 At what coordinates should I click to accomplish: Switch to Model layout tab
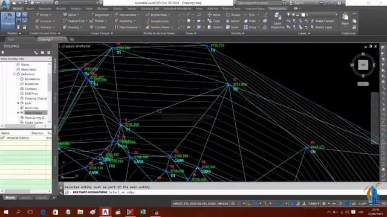pyautogui.click(x=10, y=198)
